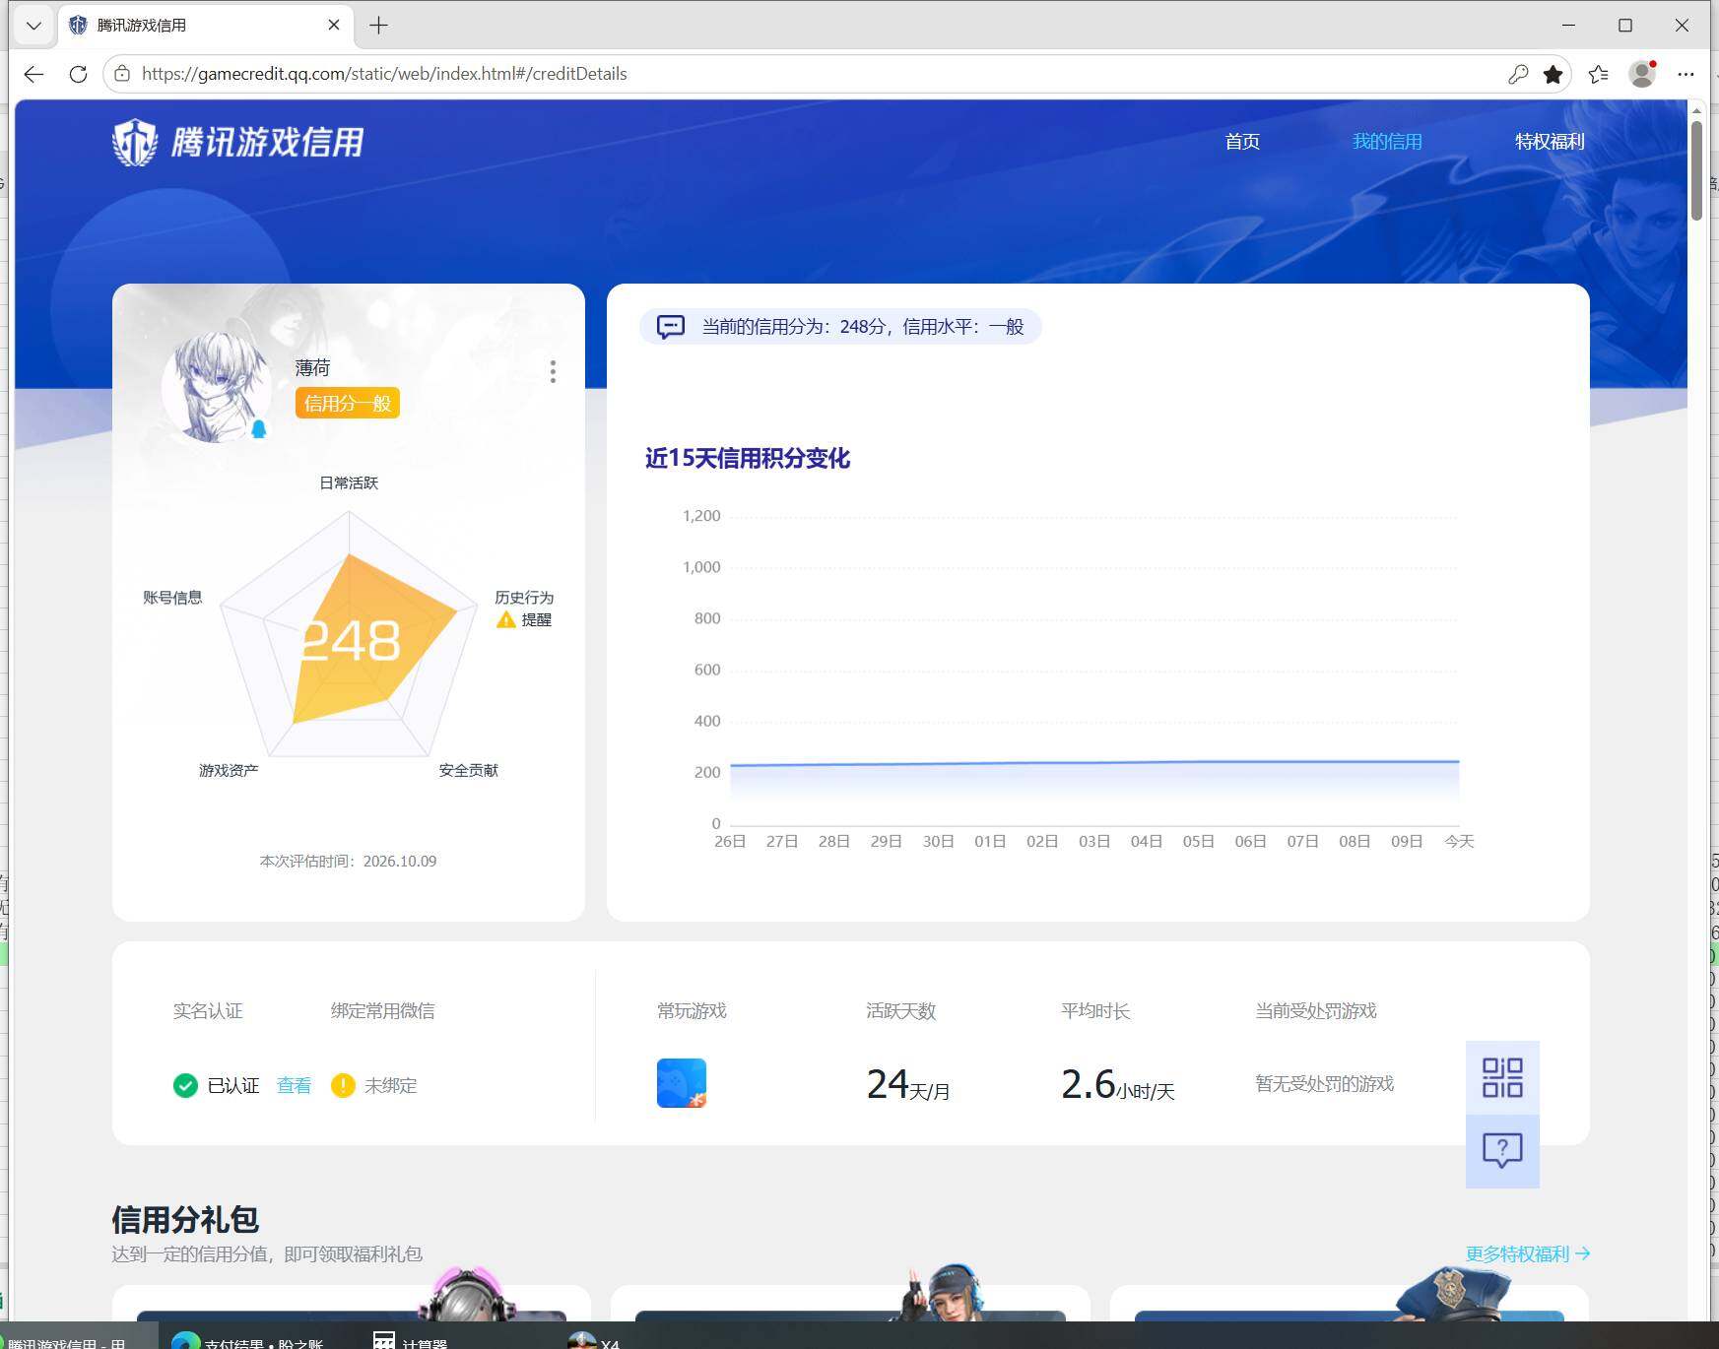Go to 首页 navigation item
The image size is (1719, 1349).
[1242, 142]
